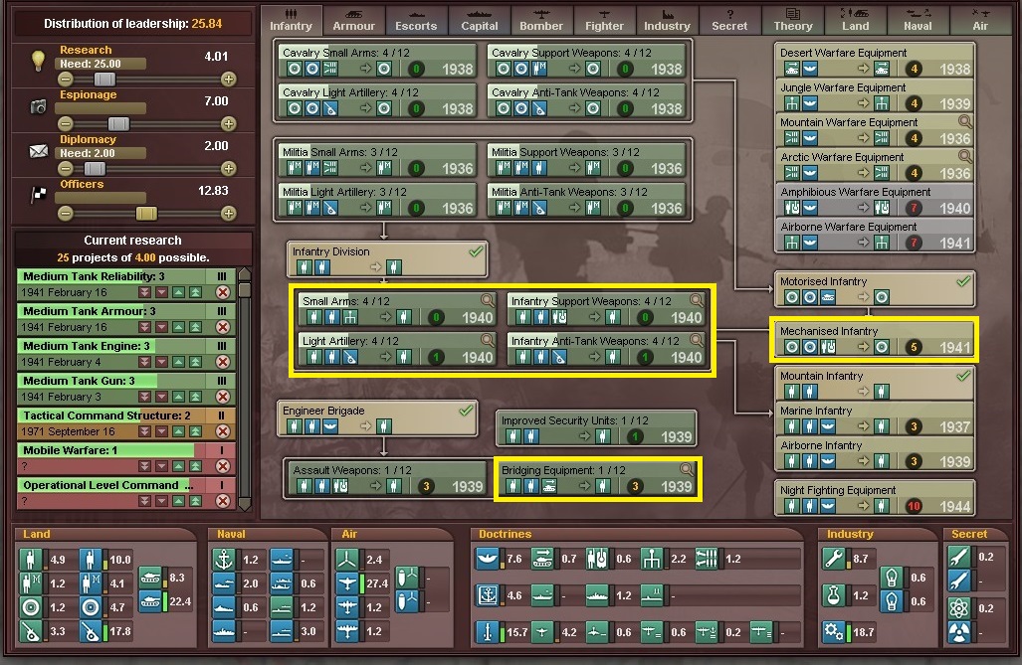Click the Industry flask icon showing 1.2
Viewport: 1022px width, 665px height.
(x=834, y=595)
